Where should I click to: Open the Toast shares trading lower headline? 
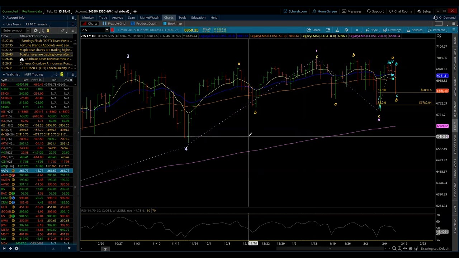(46, 54)
